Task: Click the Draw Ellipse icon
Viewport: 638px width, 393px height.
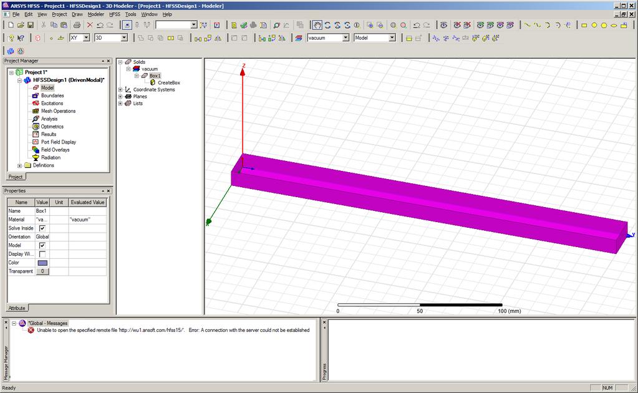Action: tap(614, 25)
